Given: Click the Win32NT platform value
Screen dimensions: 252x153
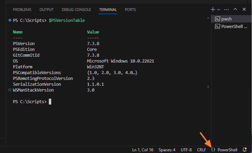Looking at the screenshot, I should [x=96, y=67].
